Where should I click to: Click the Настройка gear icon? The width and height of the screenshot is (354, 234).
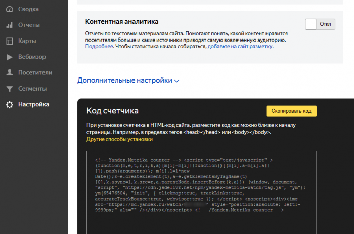[10, 105]
